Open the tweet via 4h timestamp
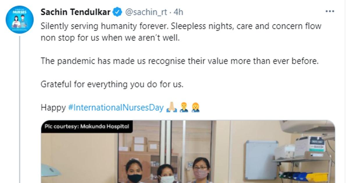The height and width of the screenshot is (183, 349). pos(178,12)
